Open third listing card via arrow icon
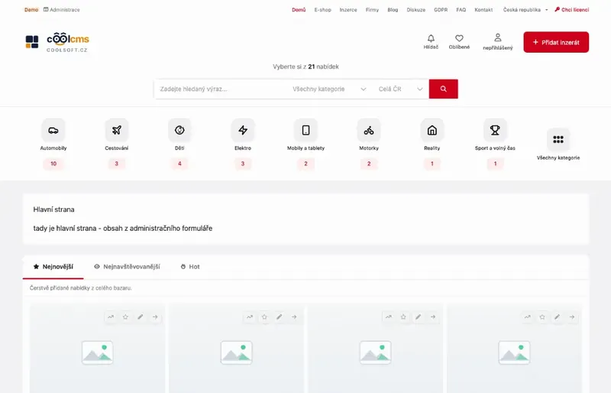 click(x=433, y=317)
